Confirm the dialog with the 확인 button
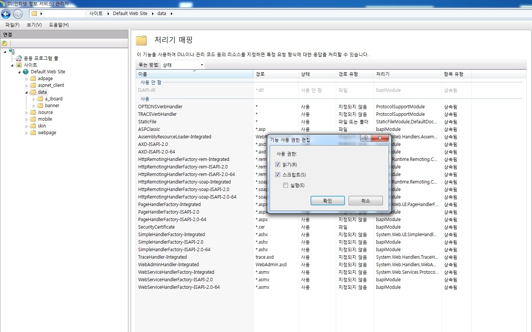This screenshot has height=332, width=532. click(328, 201)
